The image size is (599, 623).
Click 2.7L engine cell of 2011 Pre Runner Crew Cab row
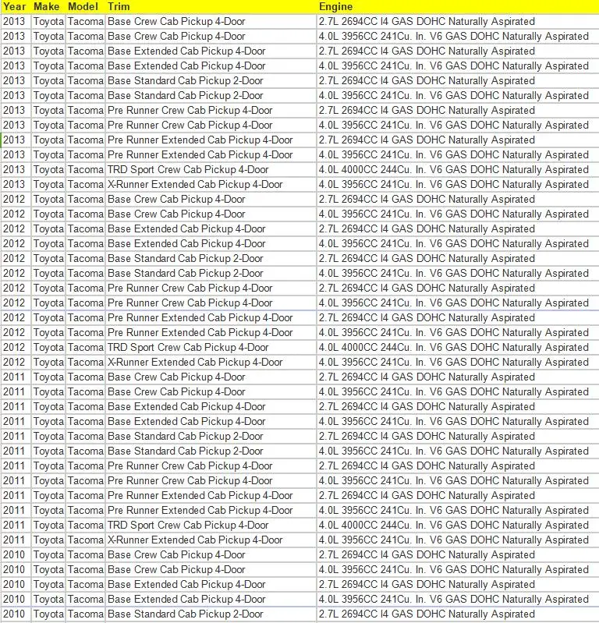(x=458, y=466)
